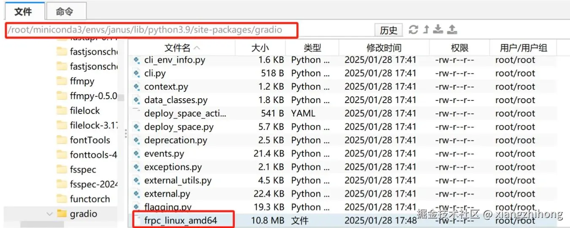Click the upload icon in the toolbar
The height and width of the screenshot is (228, 570).
tap(452, 30)
